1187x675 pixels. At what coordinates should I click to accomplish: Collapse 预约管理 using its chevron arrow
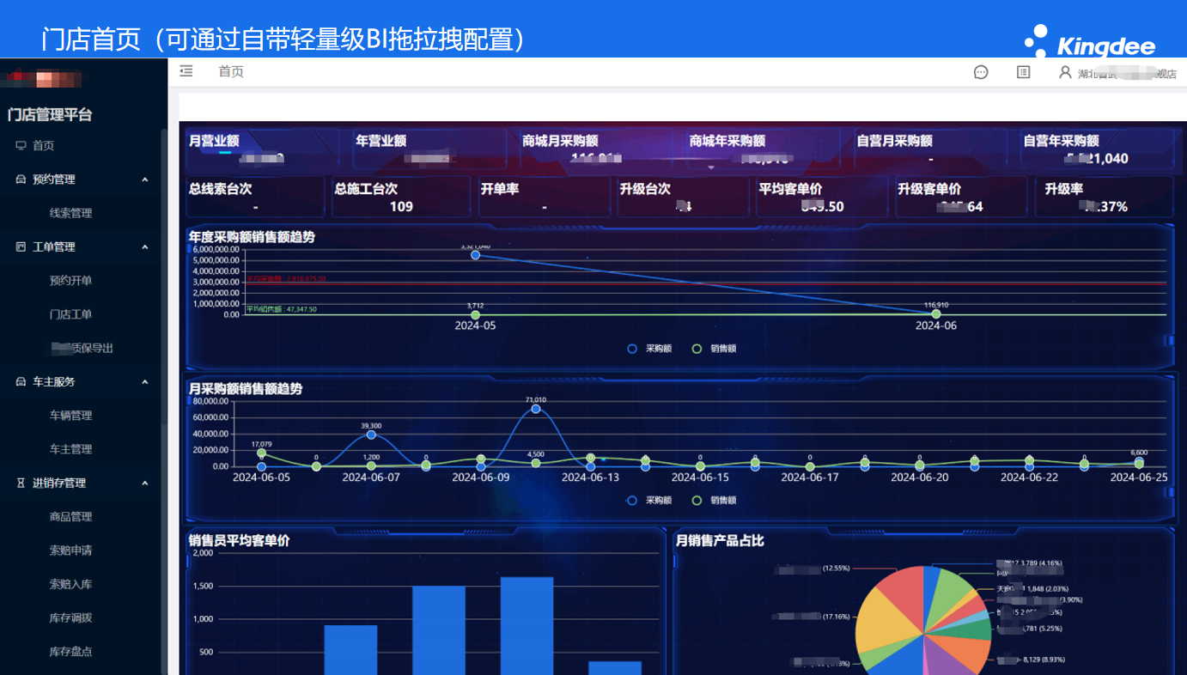coord(144,179)
